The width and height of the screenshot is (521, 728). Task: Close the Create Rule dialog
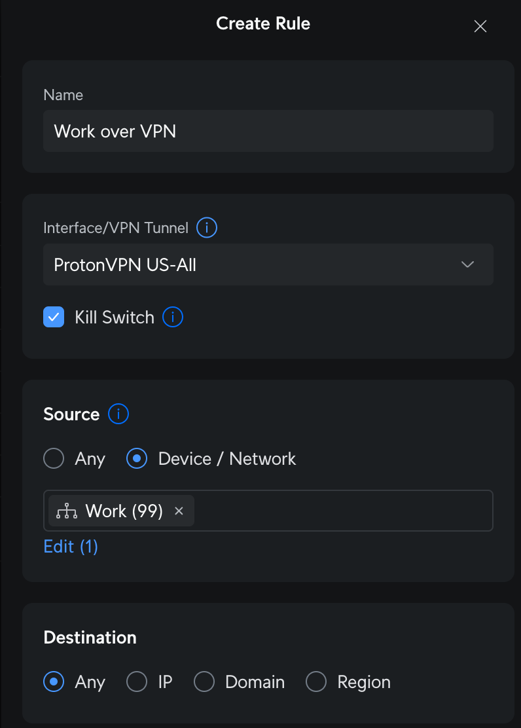(480, 26)
